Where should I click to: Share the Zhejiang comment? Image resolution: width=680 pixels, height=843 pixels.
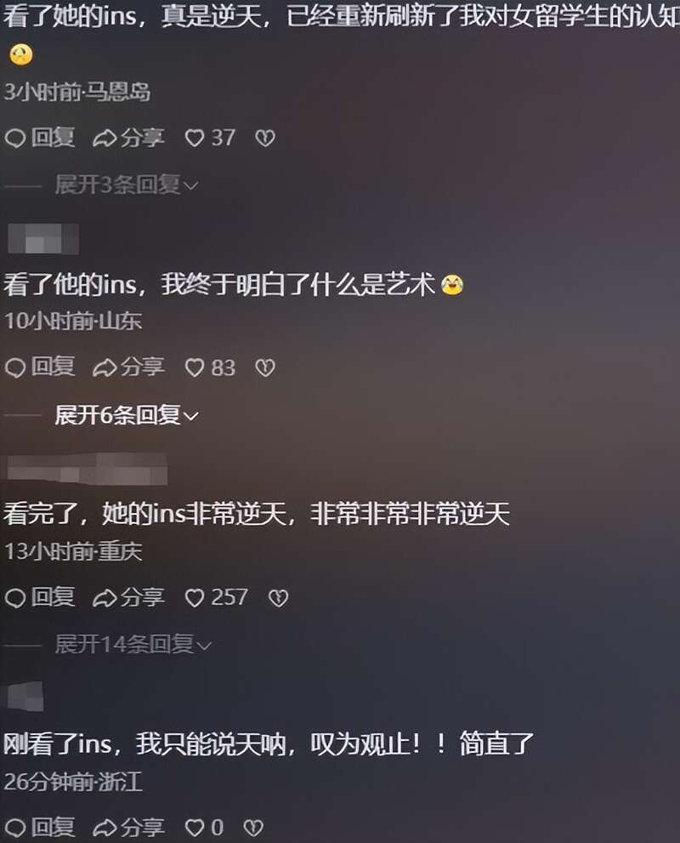[x=128, y=828]
